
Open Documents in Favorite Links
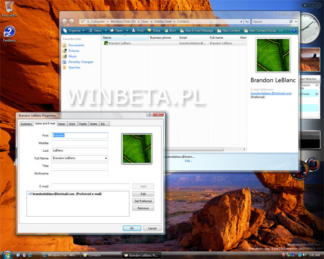point(76,45)
